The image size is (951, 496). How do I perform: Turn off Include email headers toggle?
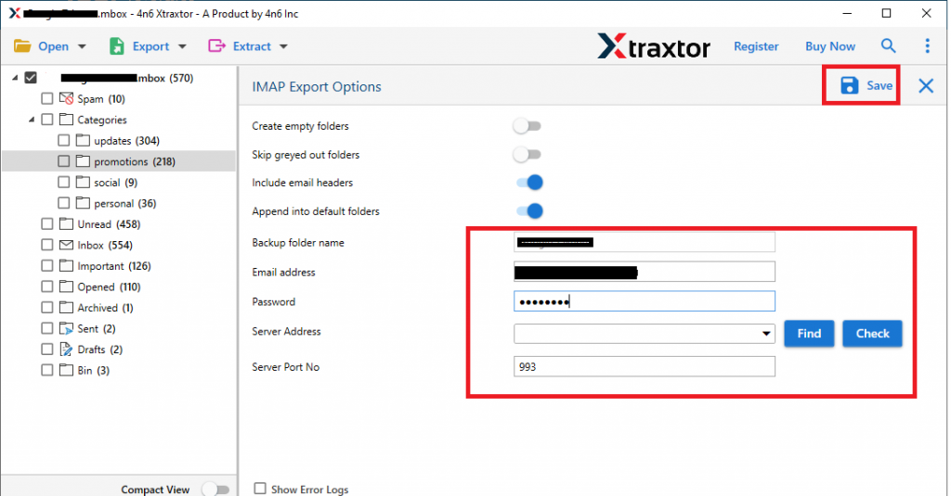pyautogui.click(x=528, y=183)
